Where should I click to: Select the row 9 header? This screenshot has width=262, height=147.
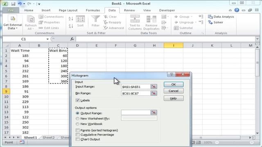6,91
